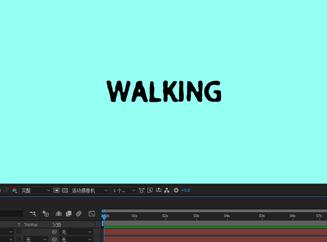The width and height of the screenshot is (327, 242).
Task: Open the 完整 resolution dropdown
Action: [35, 191]
